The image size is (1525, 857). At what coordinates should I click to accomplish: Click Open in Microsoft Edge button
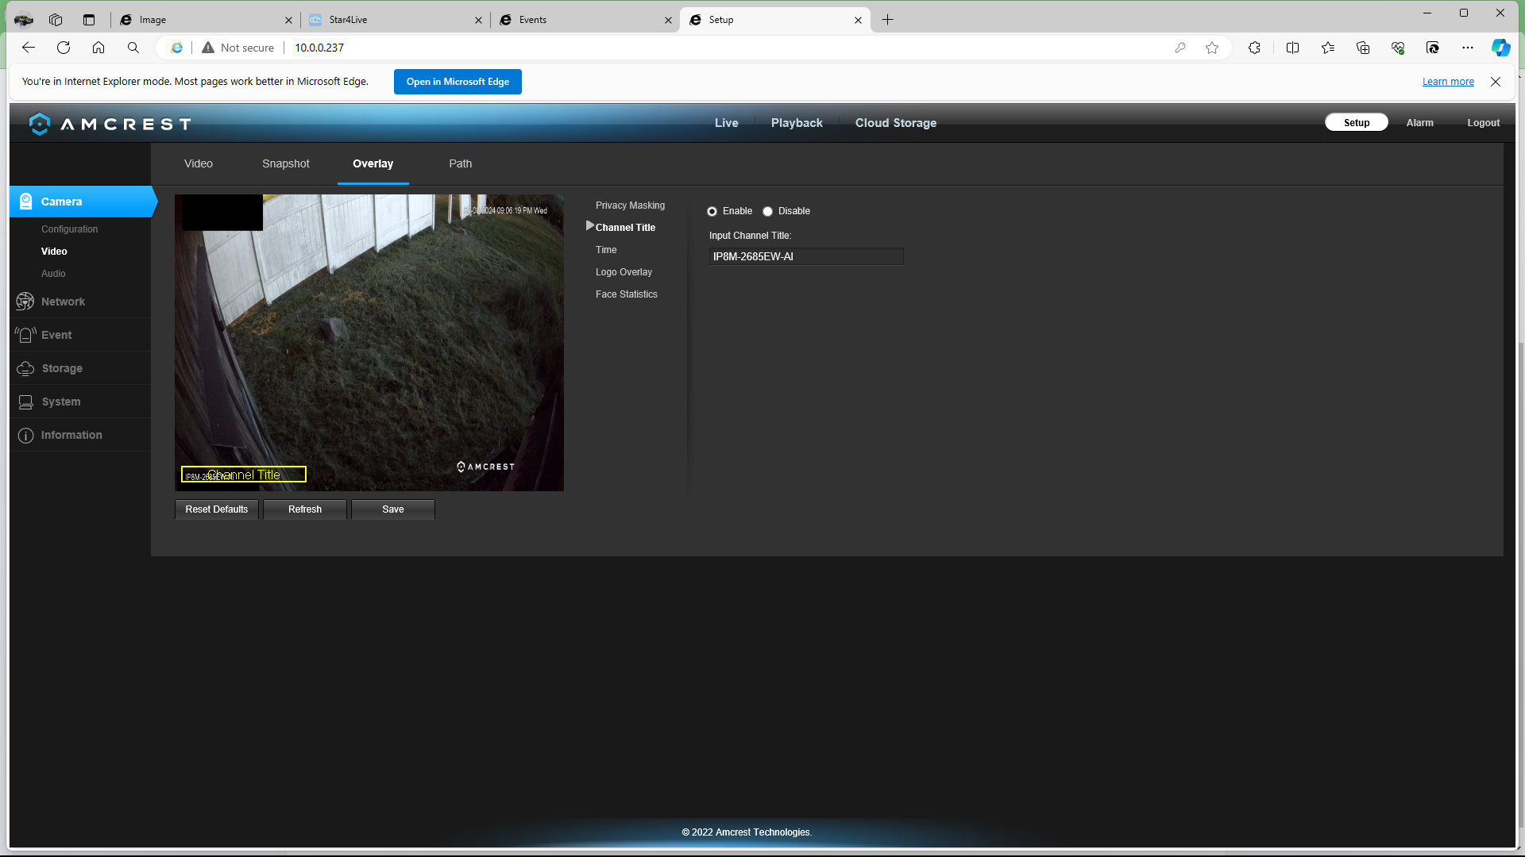tap(457, 82)
